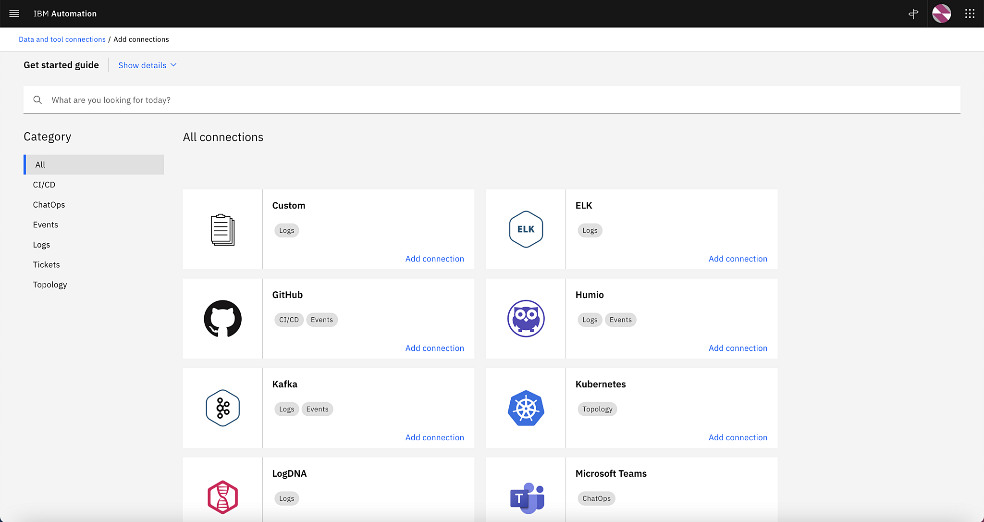Image resolution: width=984 pixels, height=522 pixels.
Task: Click the guided tour signpost icon
Action: point(913,13)
